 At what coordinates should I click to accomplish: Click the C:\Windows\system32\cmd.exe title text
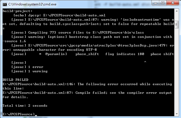[x=32, y=4]
